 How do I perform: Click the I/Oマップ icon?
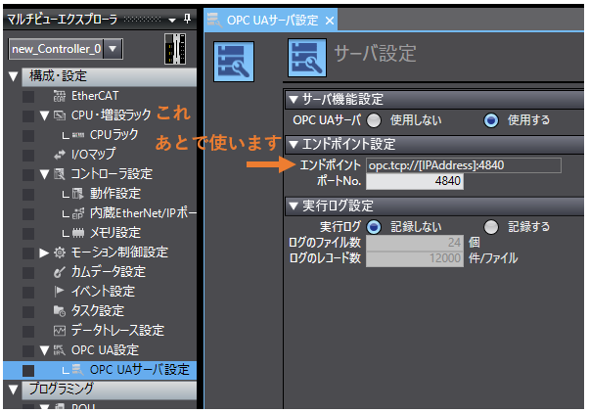59,155
